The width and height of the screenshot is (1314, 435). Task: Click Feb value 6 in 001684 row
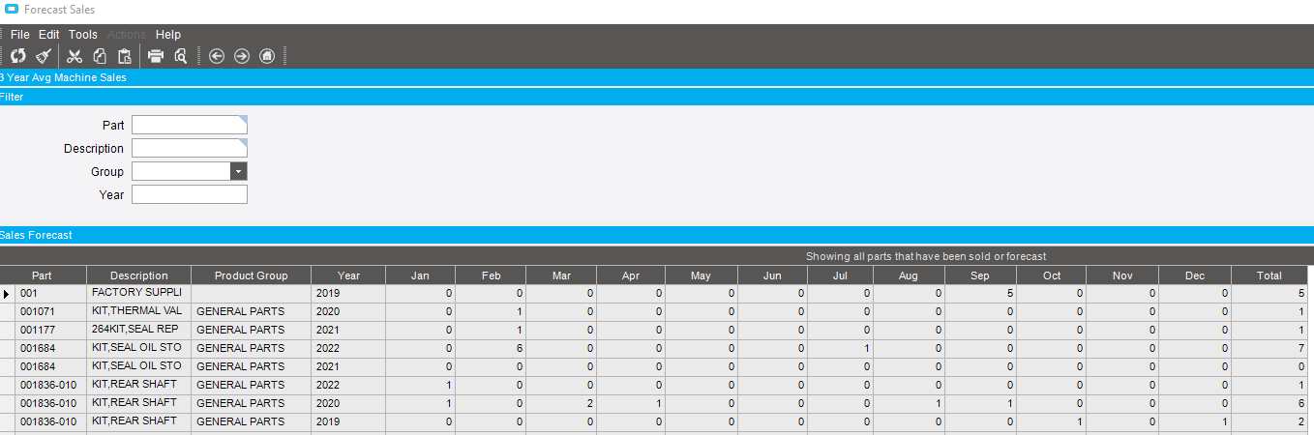pyautogui.click(x=491, y=348)
